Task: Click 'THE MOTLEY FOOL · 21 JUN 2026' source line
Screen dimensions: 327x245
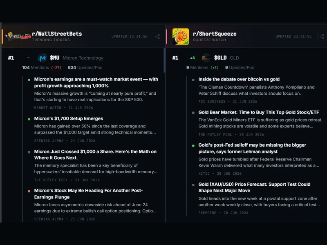Action: [x=67, y=180]
